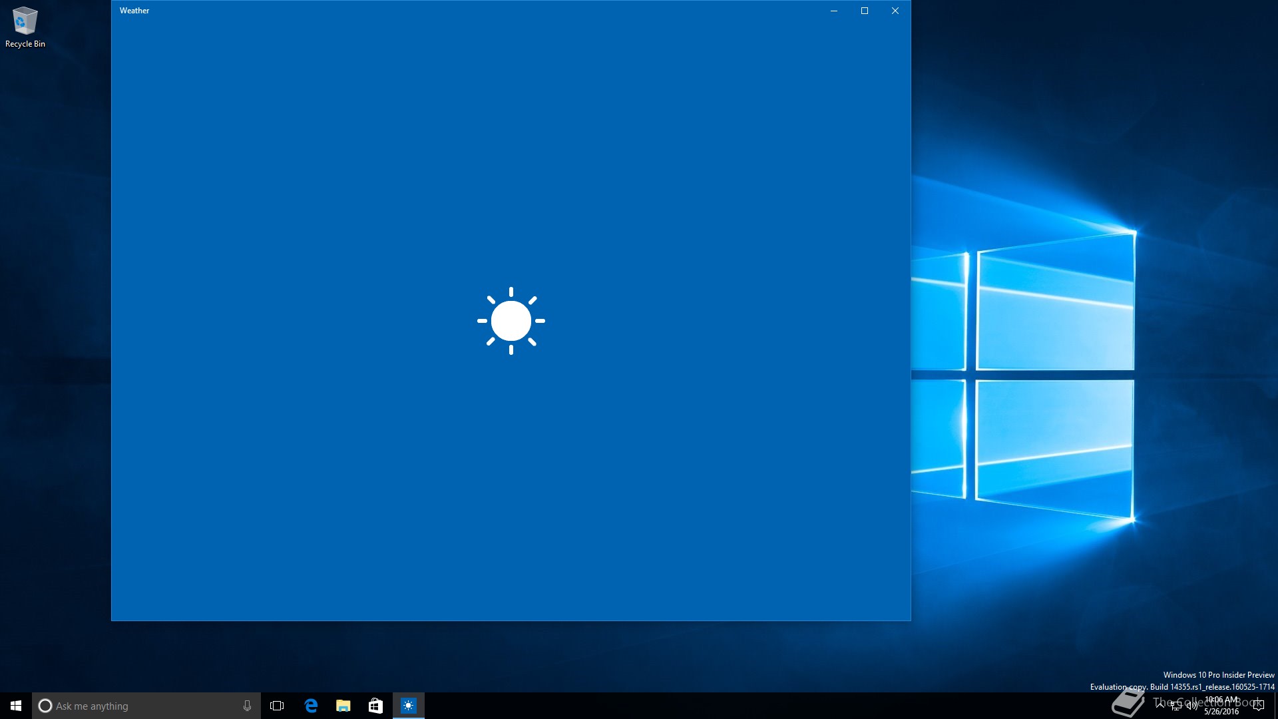Open Task View from the taskbar

277,706
